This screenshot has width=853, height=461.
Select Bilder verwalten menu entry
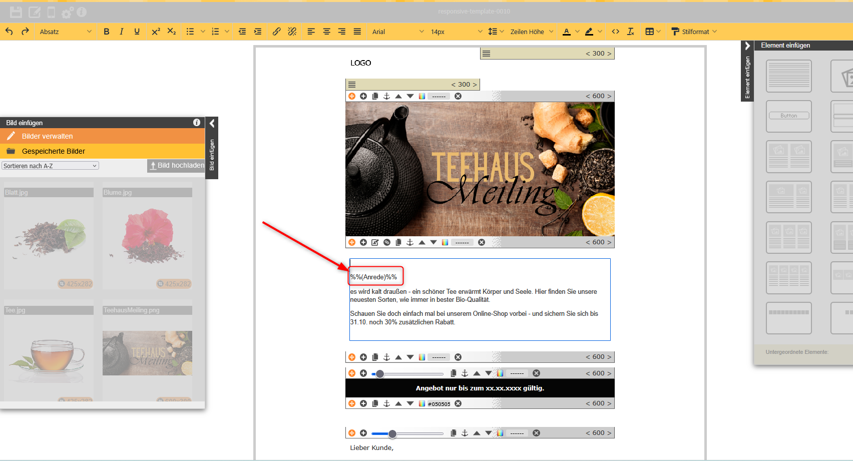[48, 136]
